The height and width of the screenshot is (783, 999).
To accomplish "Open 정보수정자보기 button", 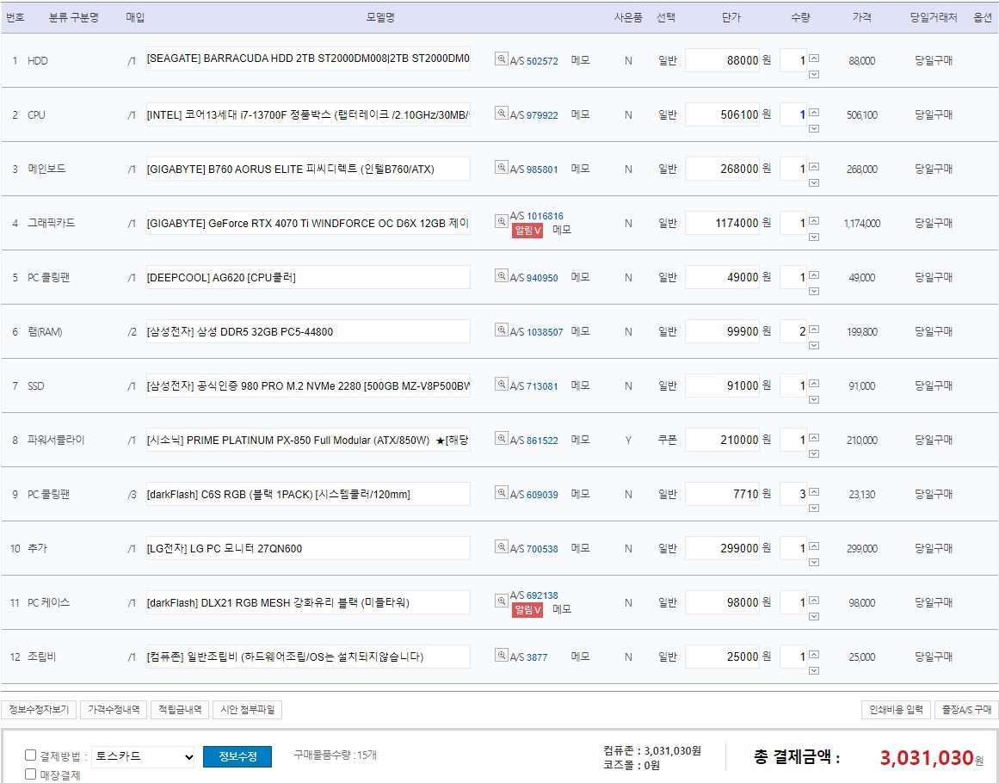I will 39,709.
